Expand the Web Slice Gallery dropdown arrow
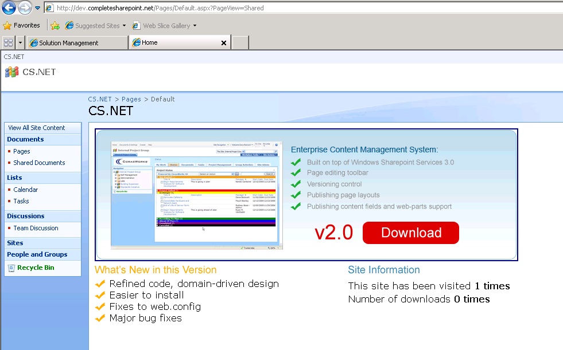Screen dimensions: 563x350 195,26
